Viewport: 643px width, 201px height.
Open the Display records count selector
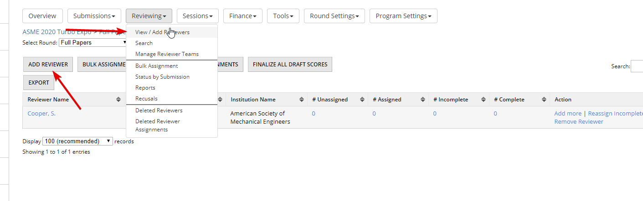point(77,141)
